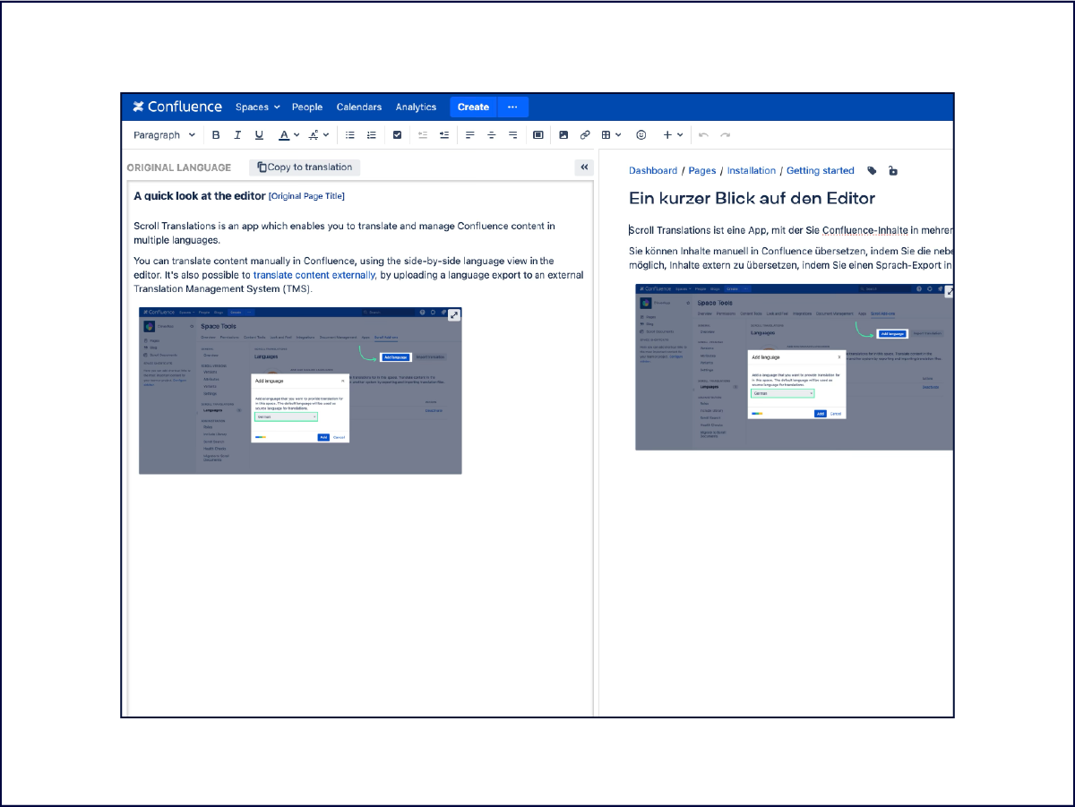The image size is (1075, 807).
Task: Apply the text color button
Action: point(284,135)
